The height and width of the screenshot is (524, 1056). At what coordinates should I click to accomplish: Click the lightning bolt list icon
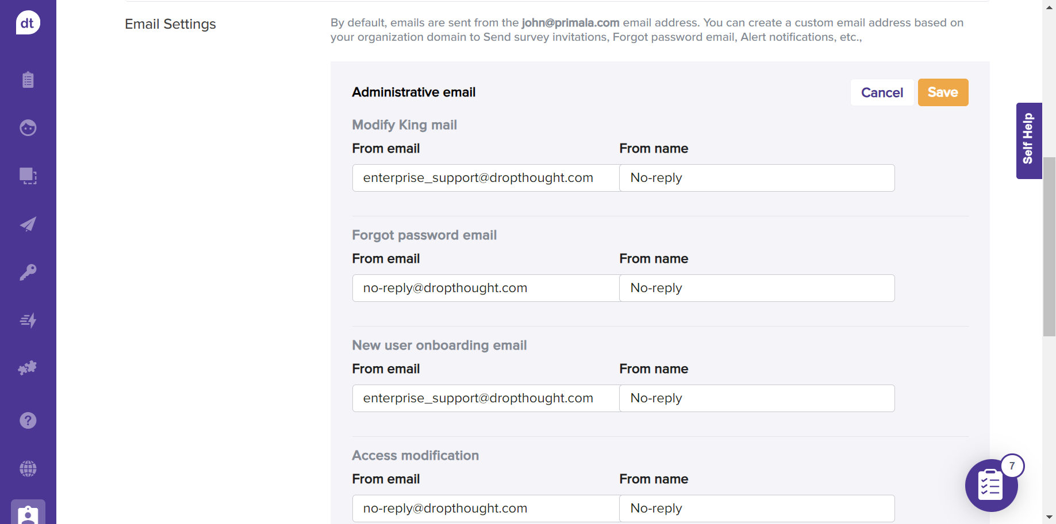(28, 320)
